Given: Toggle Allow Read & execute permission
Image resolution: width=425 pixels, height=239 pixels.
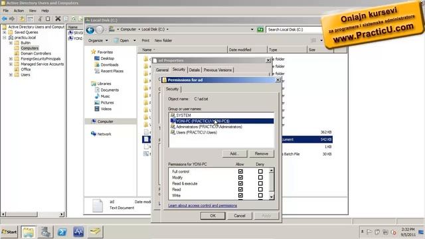Looking at the screenshot, I should (x=240, y=183).
